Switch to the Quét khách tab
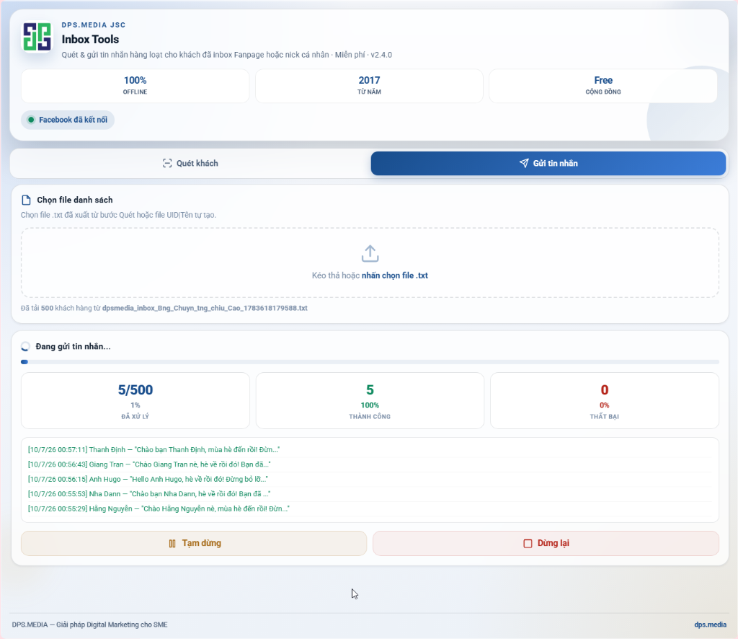738x639 pixels. (x=190, y=164)
